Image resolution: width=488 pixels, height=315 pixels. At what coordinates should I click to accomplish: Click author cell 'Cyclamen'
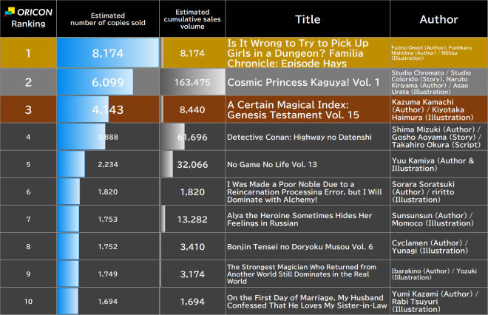tap(430, 246)
